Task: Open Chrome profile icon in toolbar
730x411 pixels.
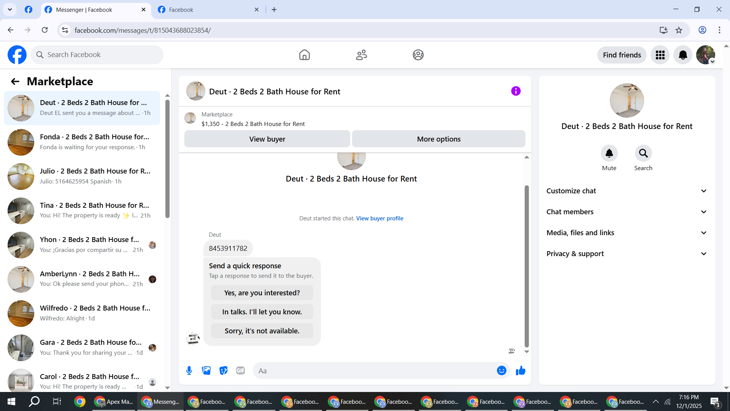Action: (702, 30)
